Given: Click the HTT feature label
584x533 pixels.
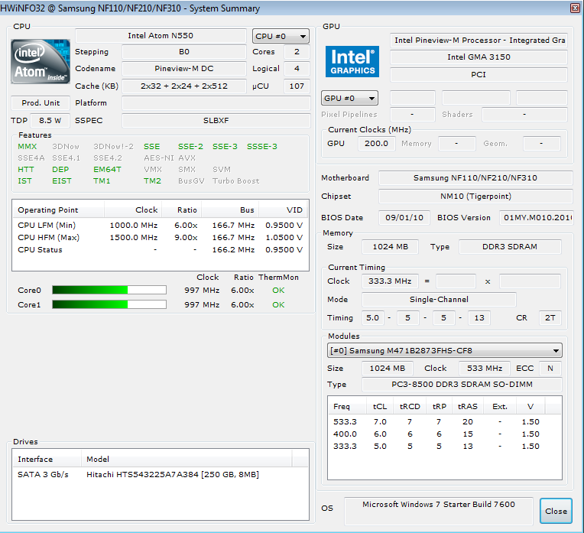Looking at the screenshot, I should click(x=26, y=169).
